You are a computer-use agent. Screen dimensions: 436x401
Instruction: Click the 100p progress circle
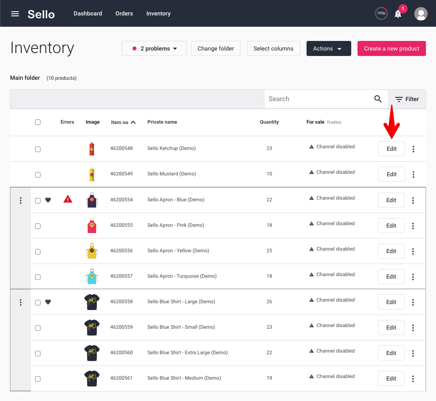pyautogui.click(x=381, y=13)
